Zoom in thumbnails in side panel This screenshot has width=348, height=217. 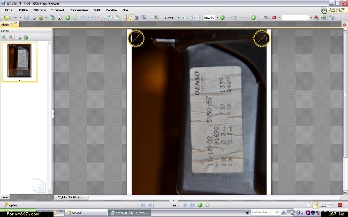coord(4,37)
